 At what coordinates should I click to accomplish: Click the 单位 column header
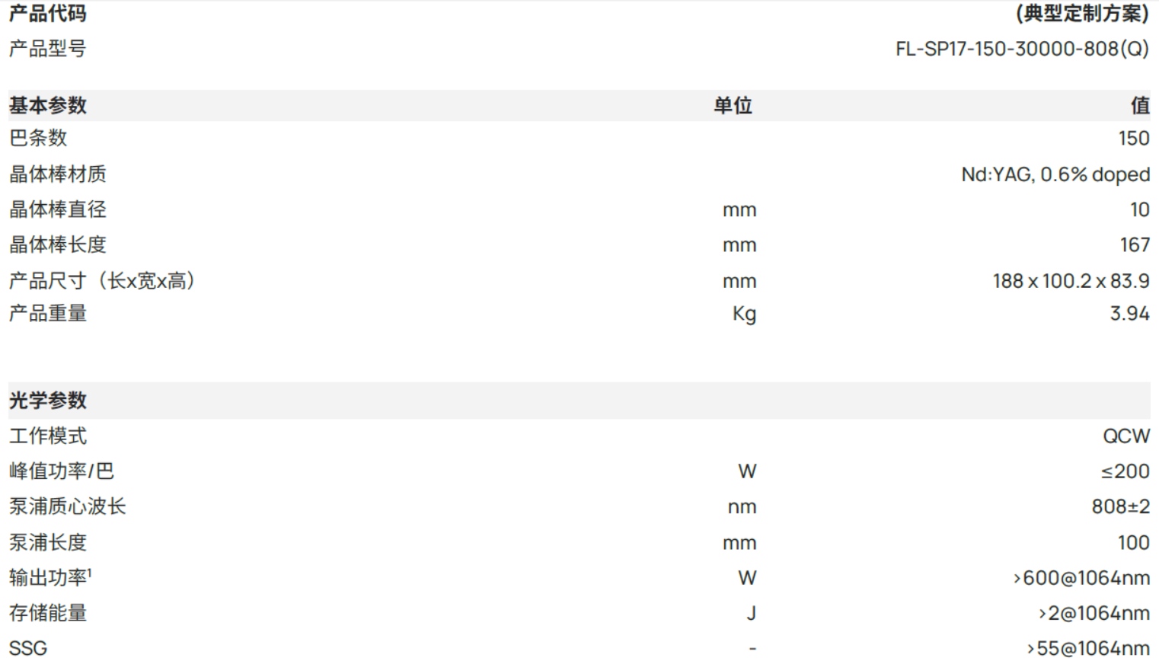pyautogui.click(x=733, y=105)
